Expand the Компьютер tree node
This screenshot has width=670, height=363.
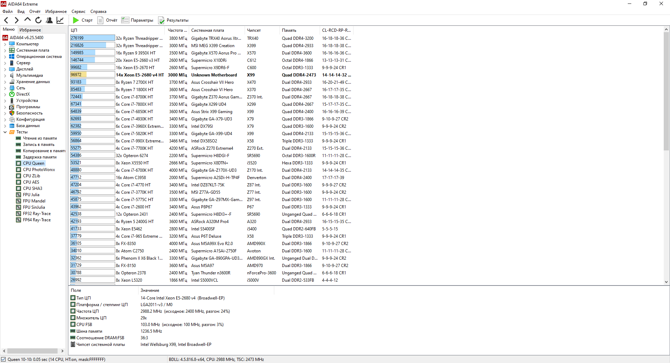click(x=5, y=44)
